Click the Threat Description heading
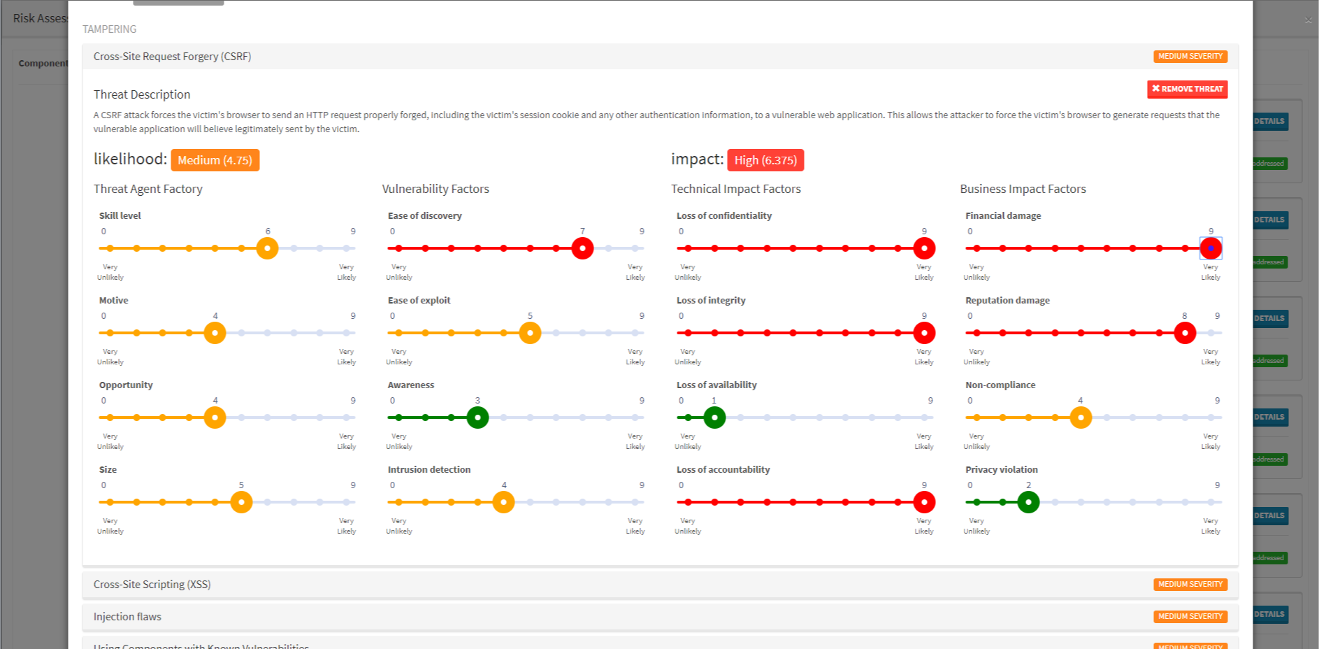This screenshot has height=649, width=1319. pos(142,94)
